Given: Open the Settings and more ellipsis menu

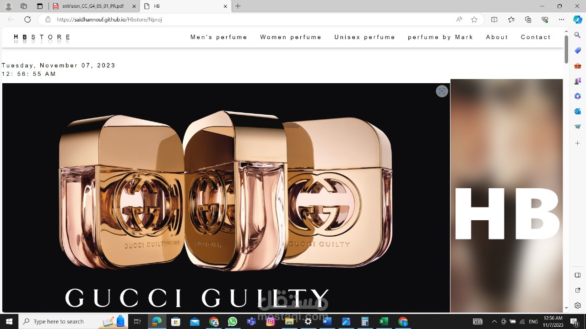Looking at the screenshot, I should [x=562, y=20].
